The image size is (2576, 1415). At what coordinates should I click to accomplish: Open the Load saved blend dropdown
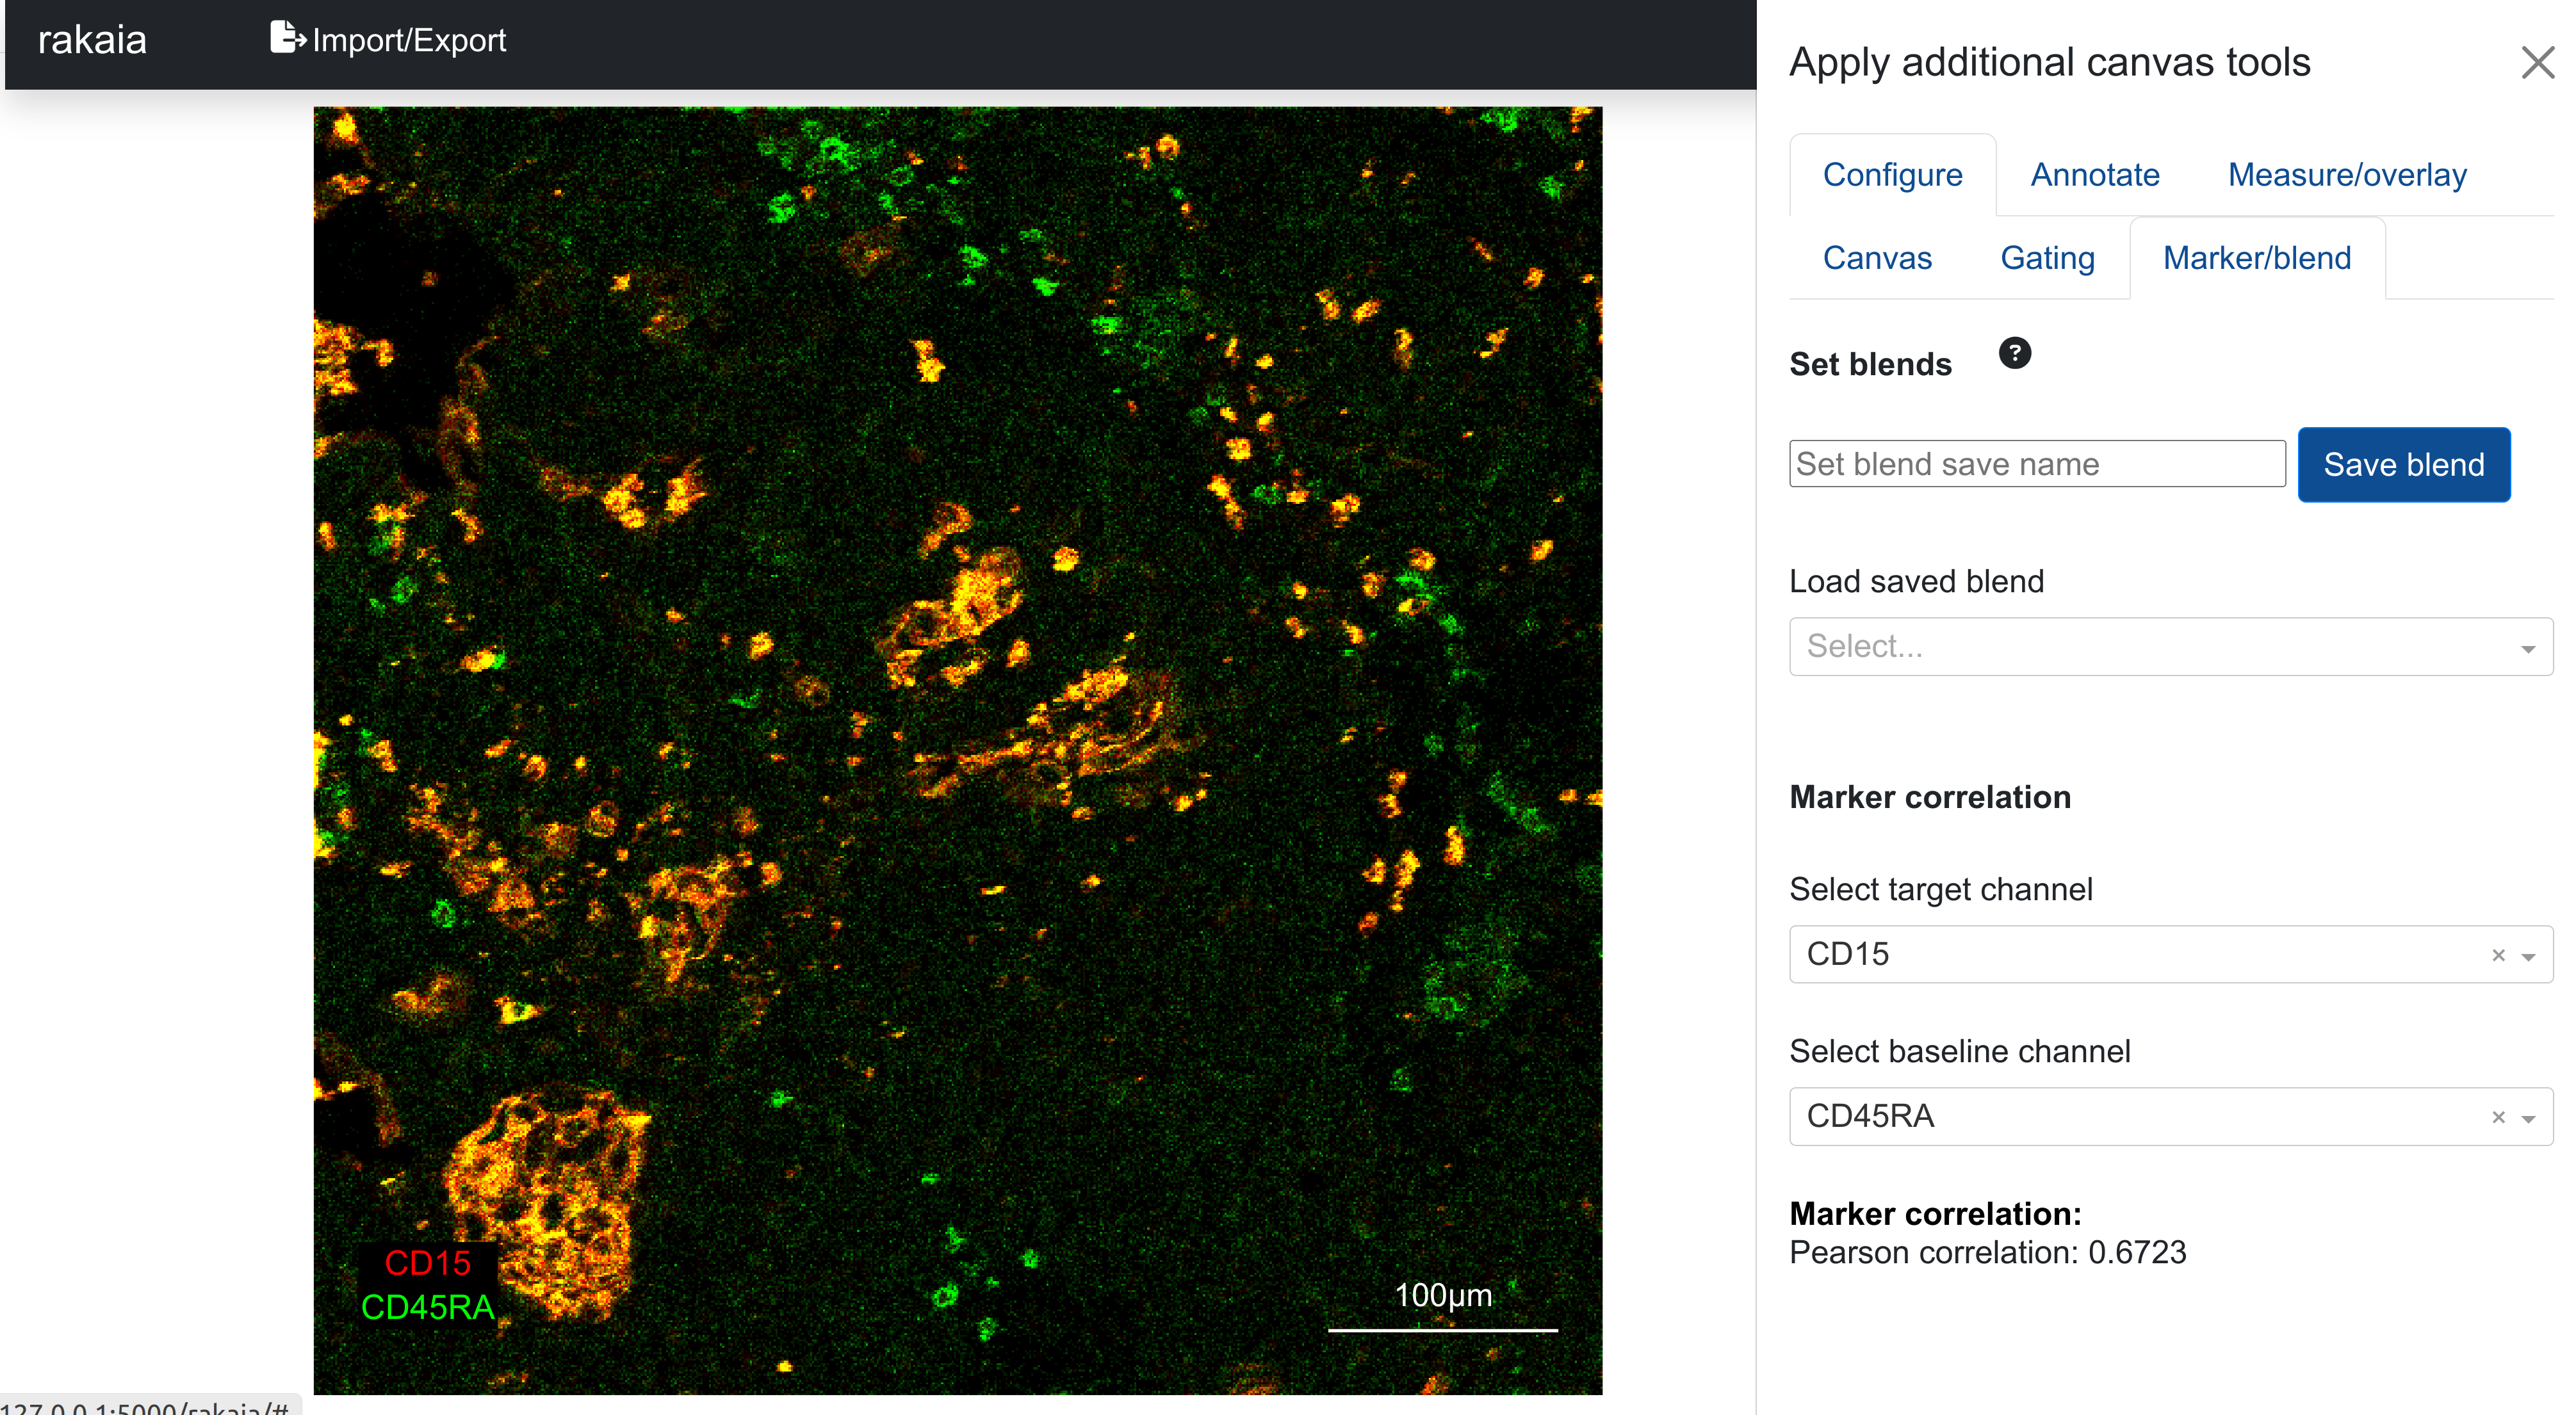2170,647
